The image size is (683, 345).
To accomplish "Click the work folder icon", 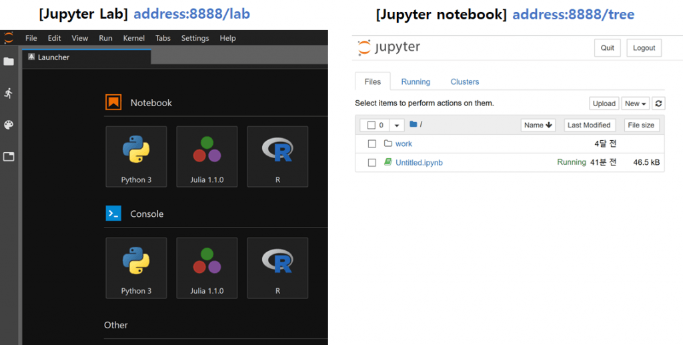I will click(388, 143).
